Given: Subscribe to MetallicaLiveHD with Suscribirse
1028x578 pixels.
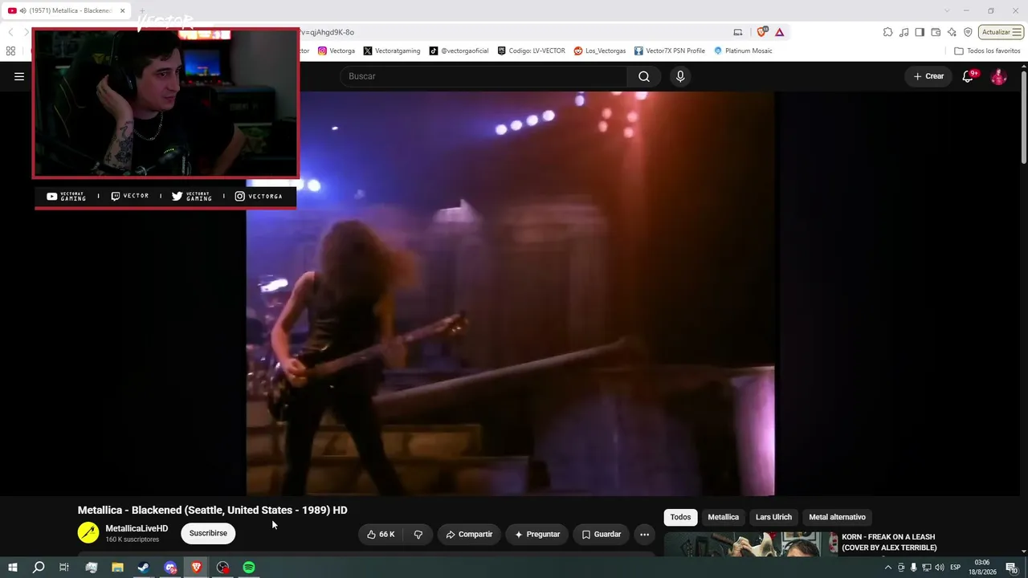Looking at the screenshot, I should point(208,533).
